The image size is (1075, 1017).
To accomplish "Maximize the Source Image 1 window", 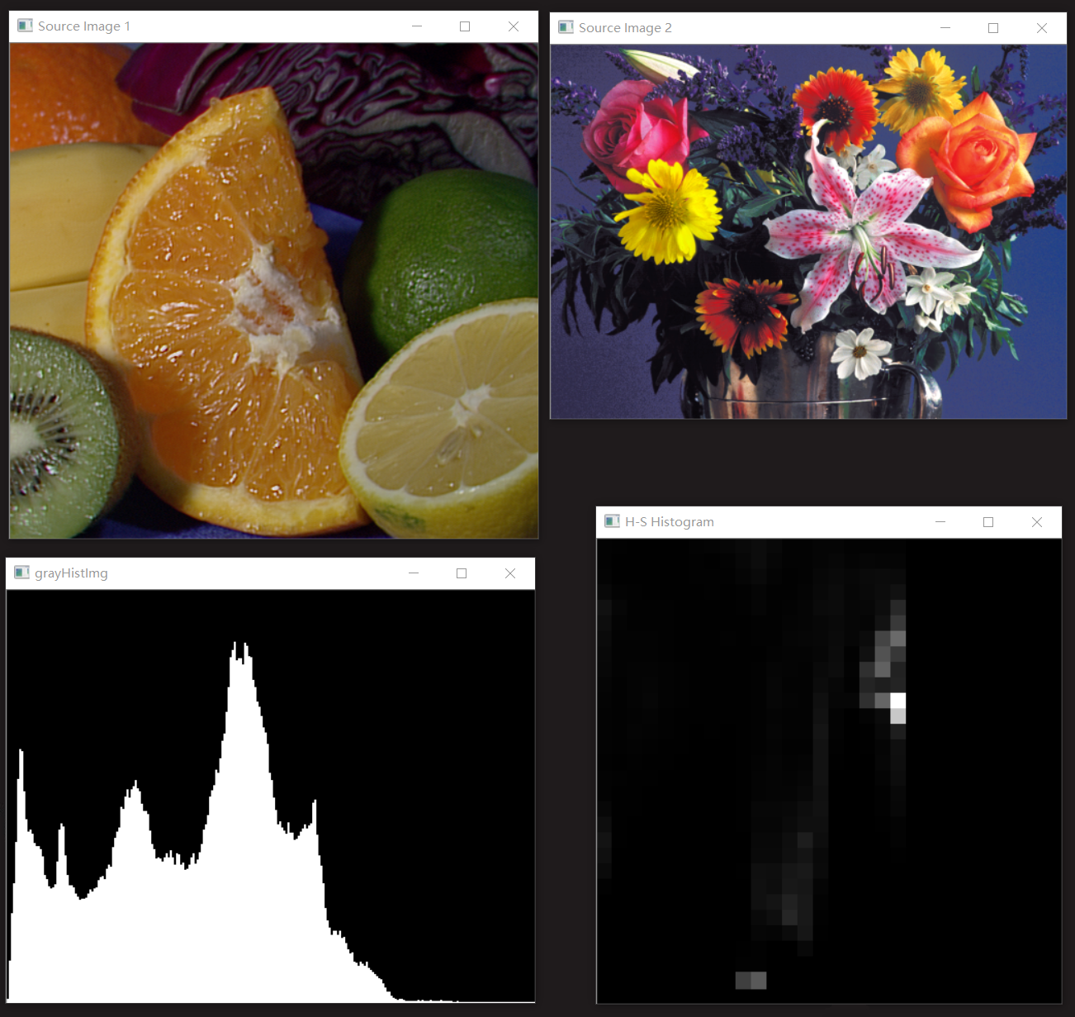I will 464,26.
